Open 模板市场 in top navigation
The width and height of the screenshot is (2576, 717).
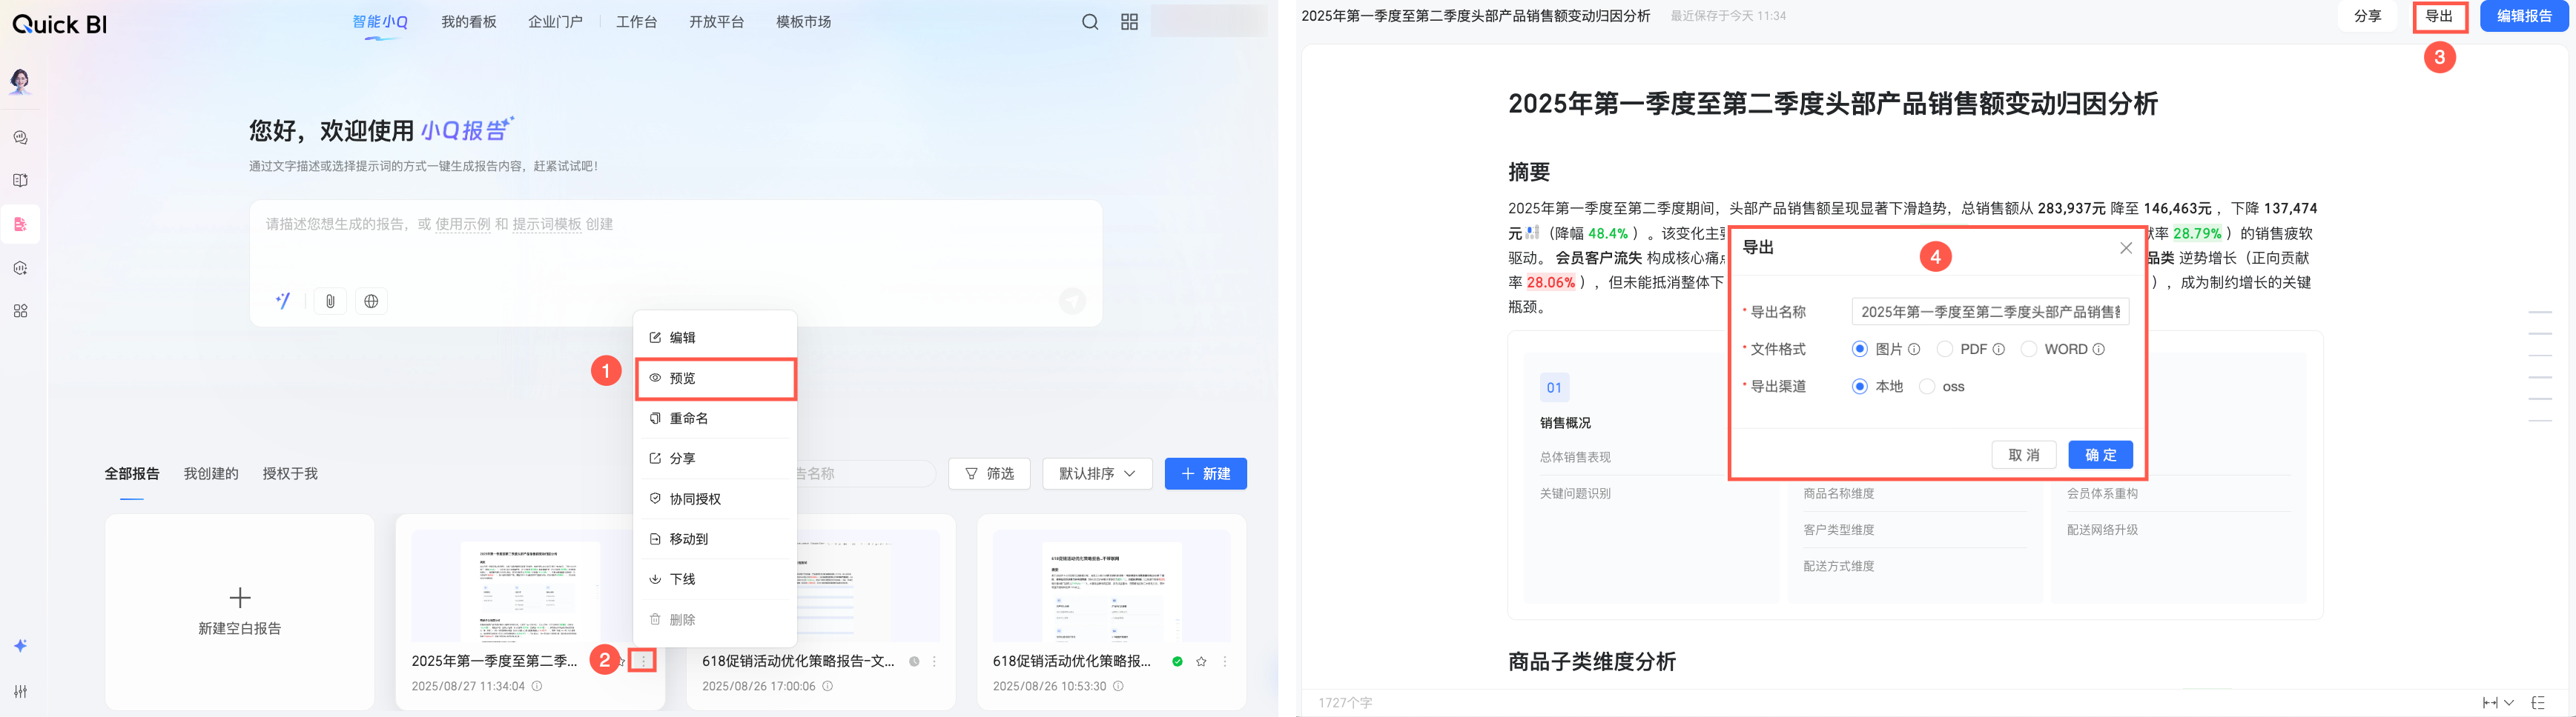pyautogui.click(x=803, y=22)
